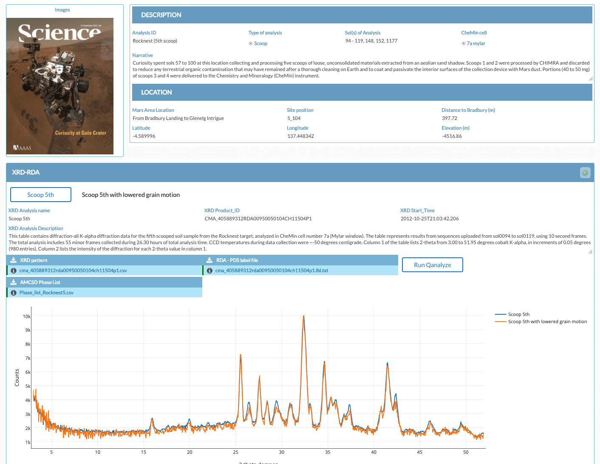
Task: Select the Scoop radio button
Action: (x=251, y=43)
